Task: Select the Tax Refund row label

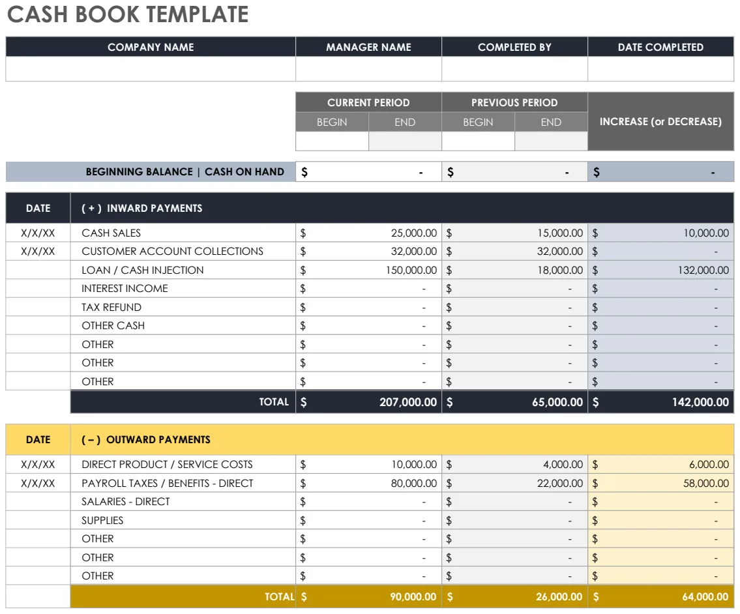Action: 111,307
